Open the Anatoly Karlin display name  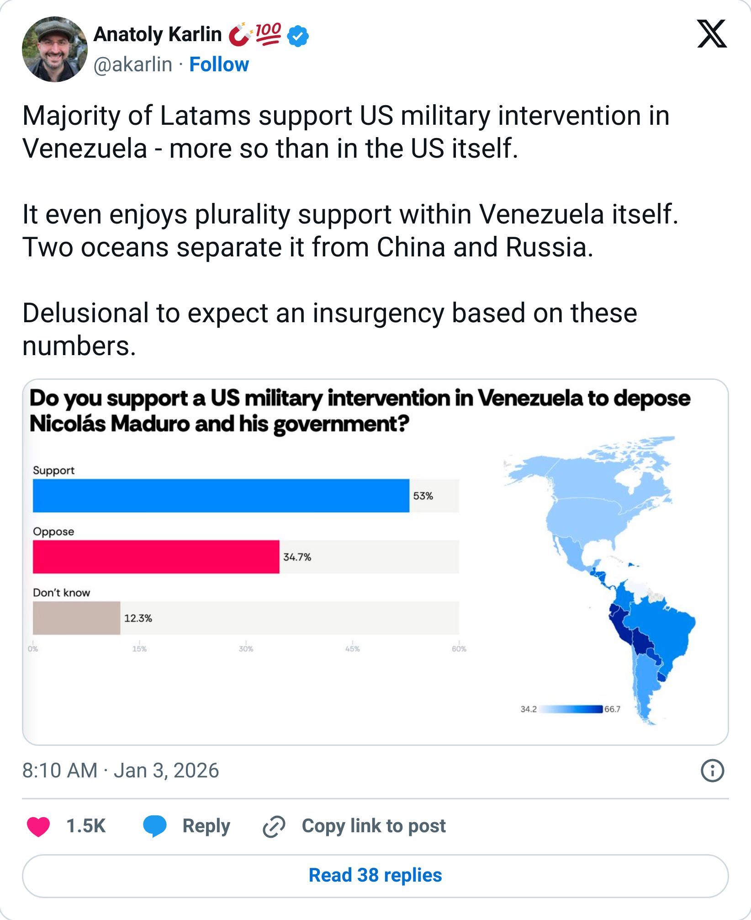[158, 35]
